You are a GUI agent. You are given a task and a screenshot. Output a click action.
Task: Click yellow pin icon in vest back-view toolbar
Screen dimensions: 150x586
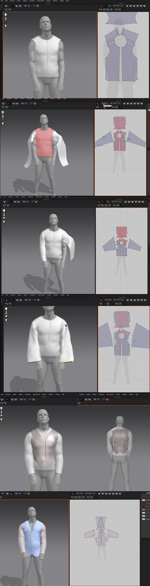click(107, 400)
